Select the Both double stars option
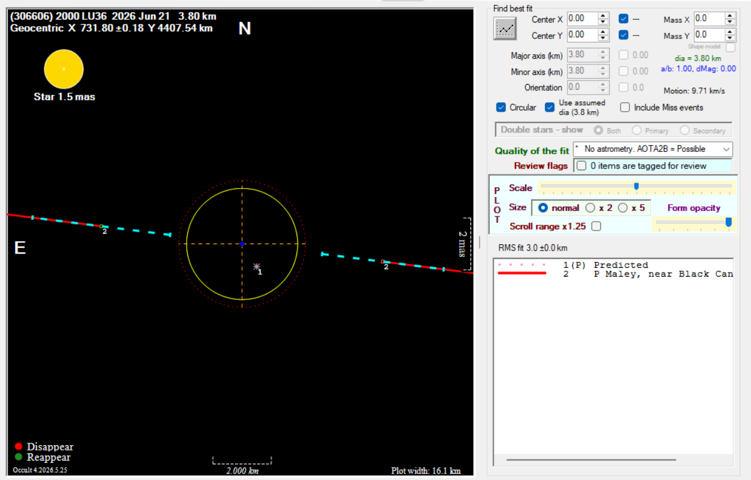Viewport: 751px width, 480px height. 598,130
